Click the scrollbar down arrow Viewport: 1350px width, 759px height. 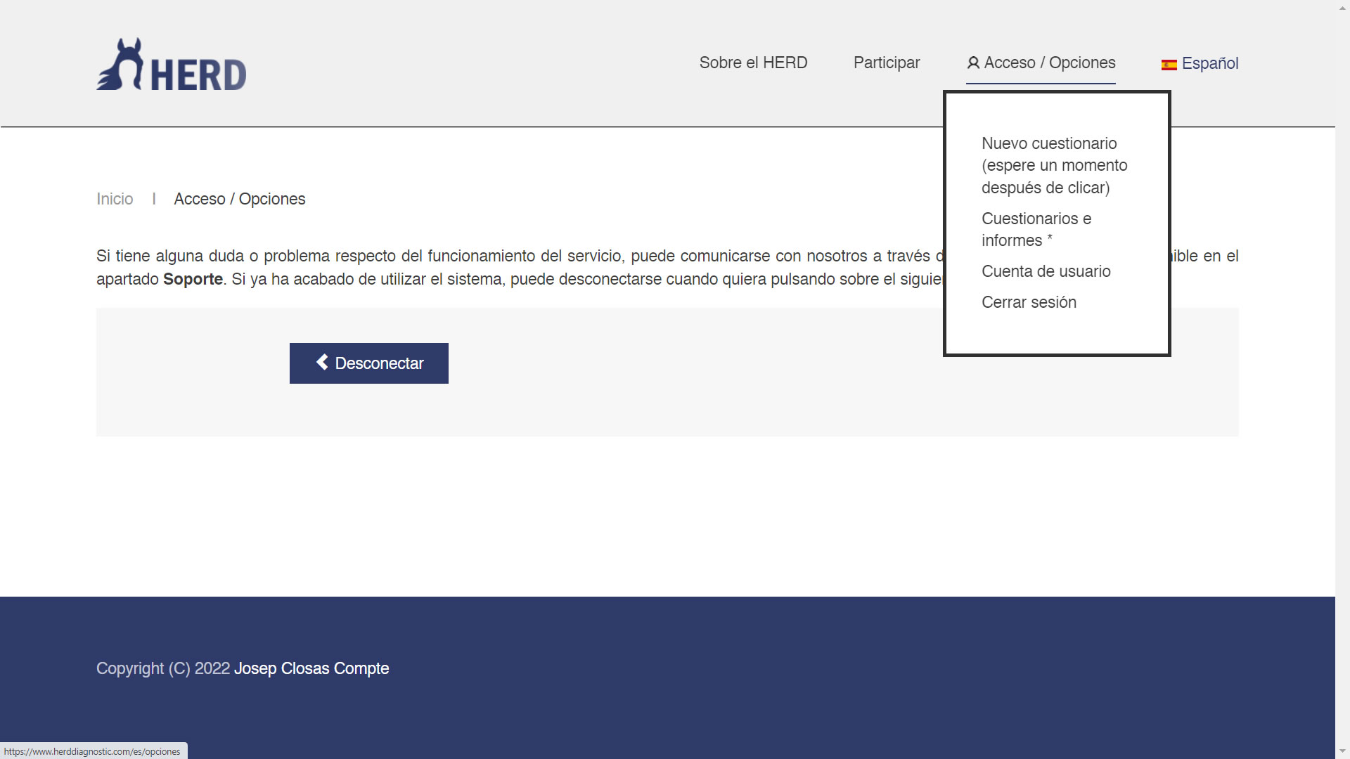tap(1342, 752)
